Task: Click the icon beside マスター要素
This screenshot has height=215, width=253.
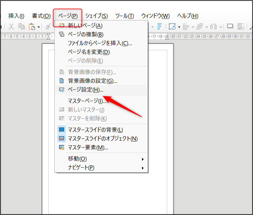Action: (x=62, y=147)
